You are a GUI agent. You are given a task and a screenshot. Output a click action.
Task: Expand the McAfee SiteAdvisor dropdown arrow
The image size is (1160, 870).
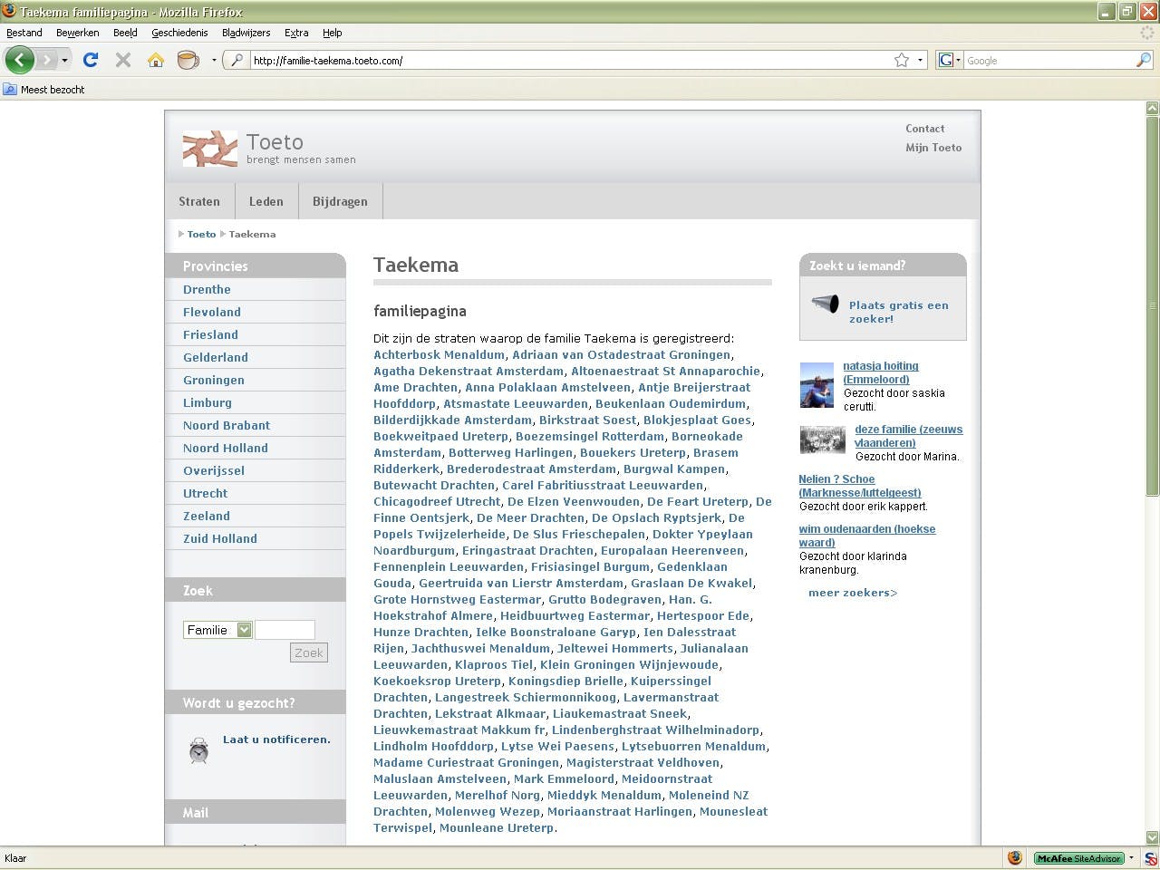point(1131,857)
